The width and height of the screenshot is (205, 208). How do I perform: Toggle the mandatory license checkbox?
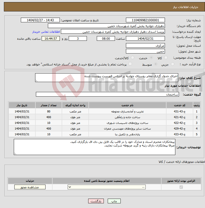[x=181, y=187]
